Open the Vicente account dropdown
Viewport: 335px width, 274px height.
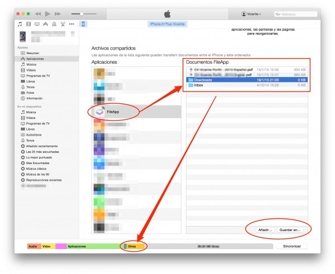[251, 14]
